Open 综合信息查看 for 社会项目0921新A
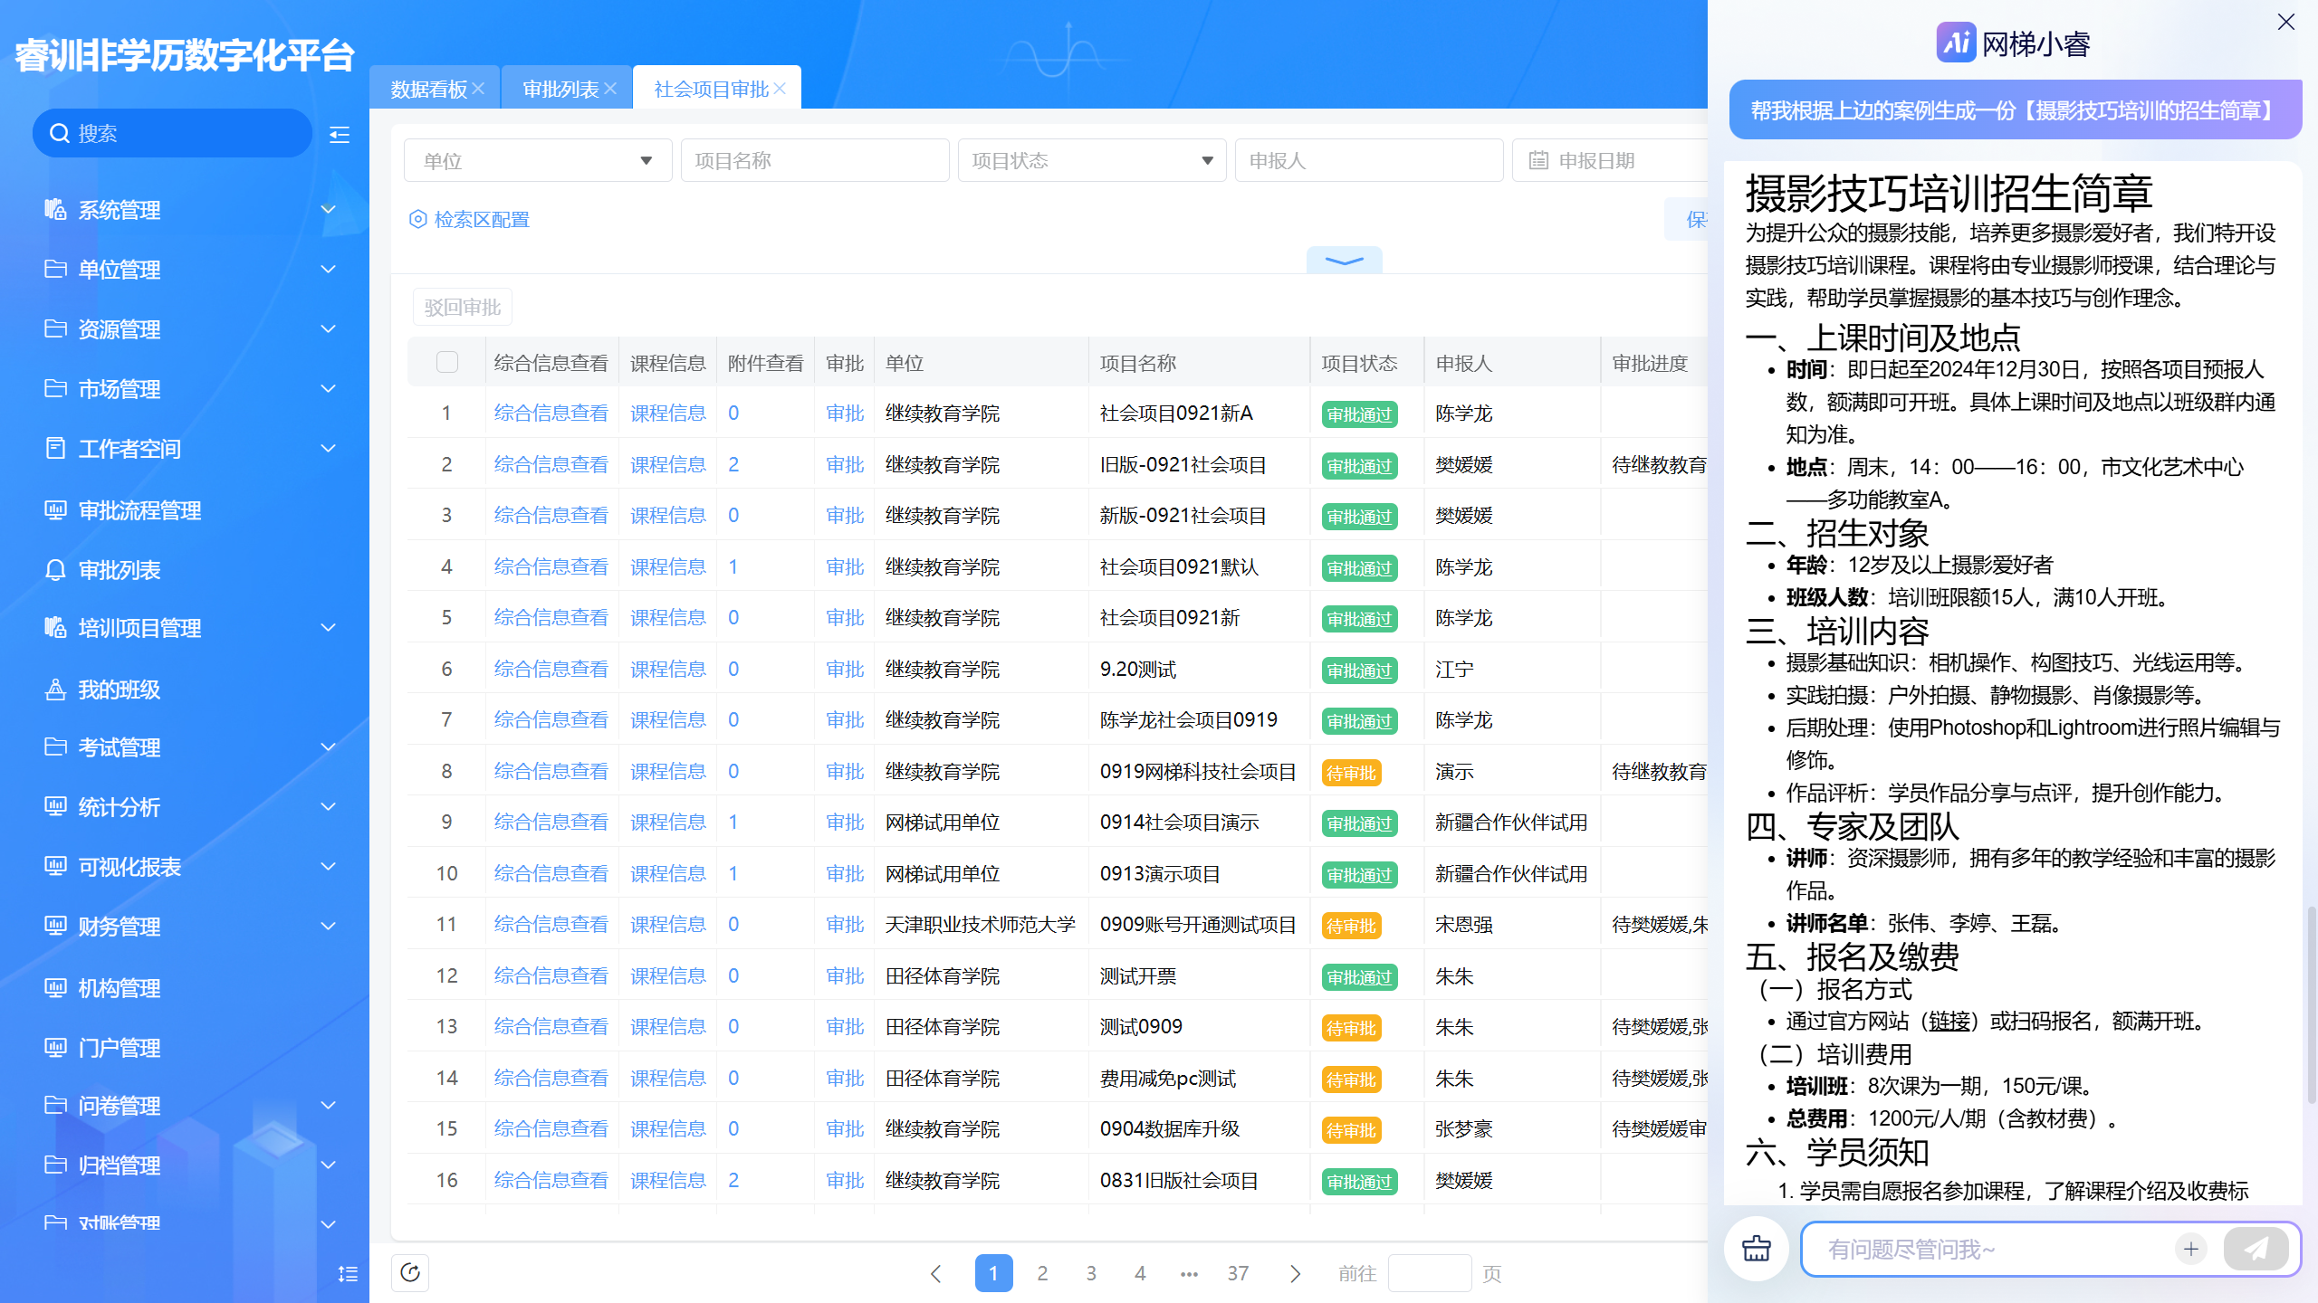 click(551, 414)
